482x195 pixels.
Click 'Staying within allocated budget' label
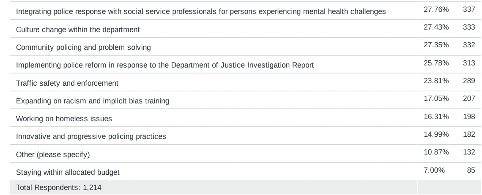[68, 172]
